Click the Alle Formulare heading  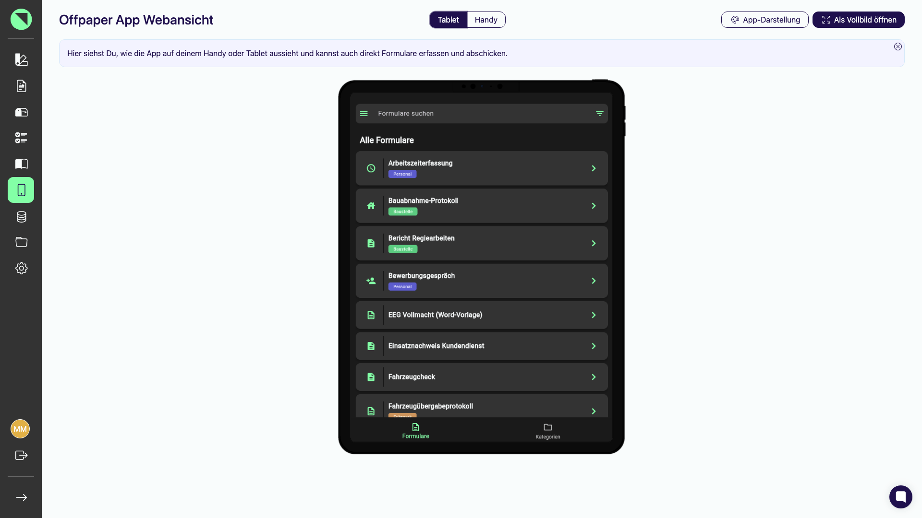coord(387,140)
